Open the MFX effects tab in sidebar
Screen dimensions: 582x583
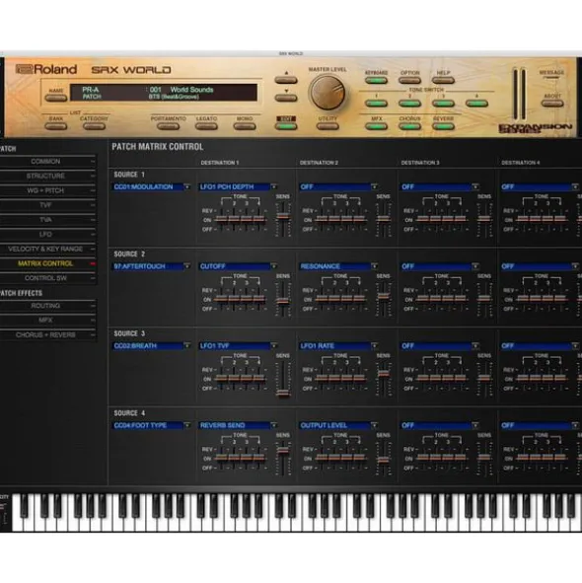47,321
